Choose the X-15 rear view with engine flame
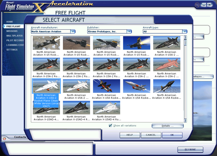Viewport: 217px width, 156px height. [137, 43]
